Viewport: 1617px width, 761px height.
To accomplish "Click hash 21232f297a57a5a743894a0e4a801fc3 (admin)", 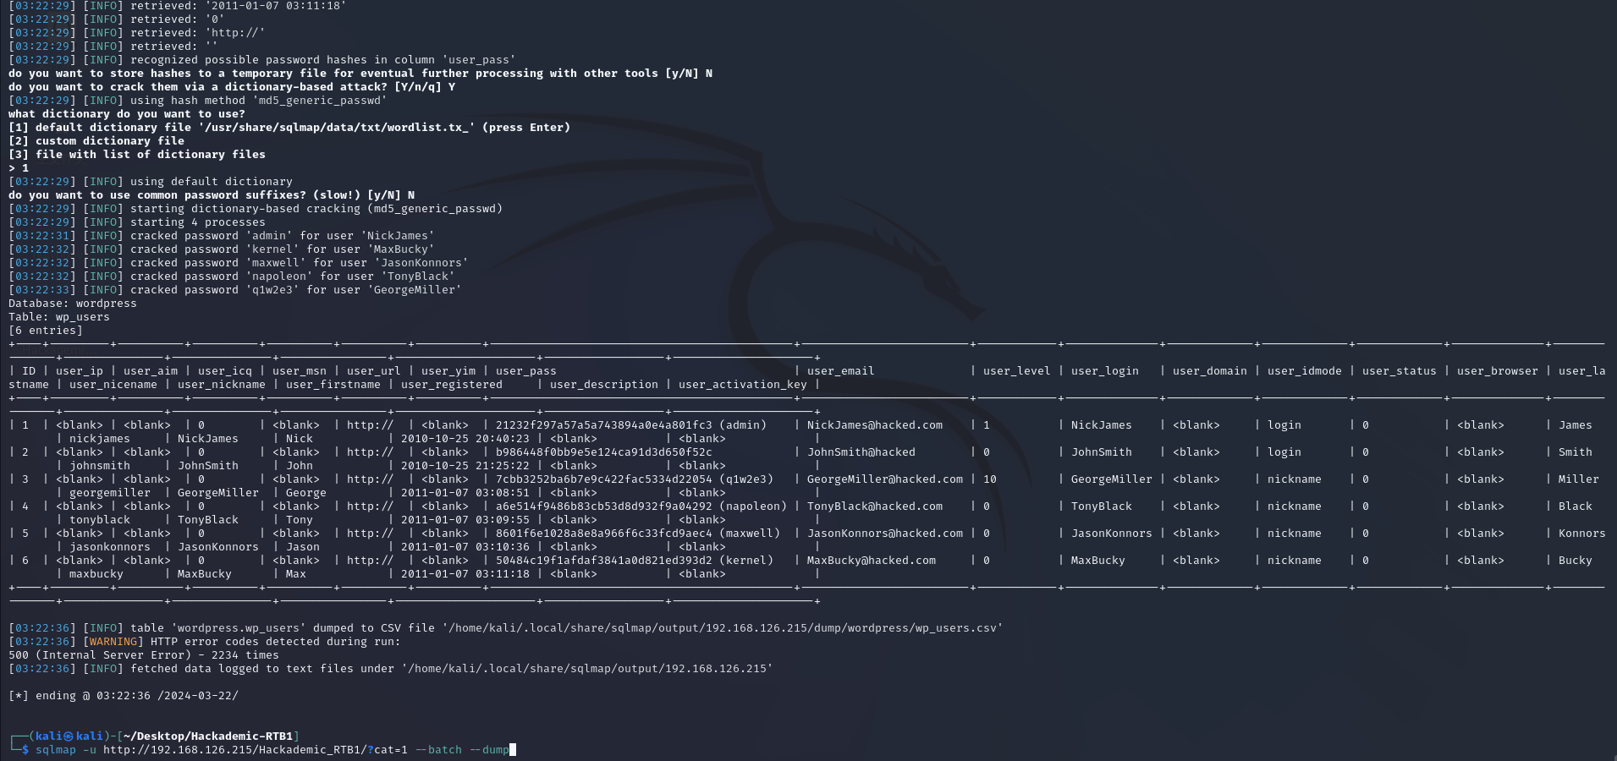I will coord(630,425).
